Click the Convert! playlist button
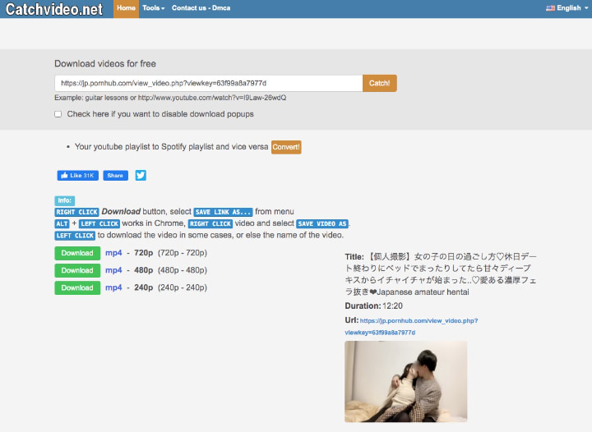This screenshot has height=432, width=592. click(x=286, y=147)
